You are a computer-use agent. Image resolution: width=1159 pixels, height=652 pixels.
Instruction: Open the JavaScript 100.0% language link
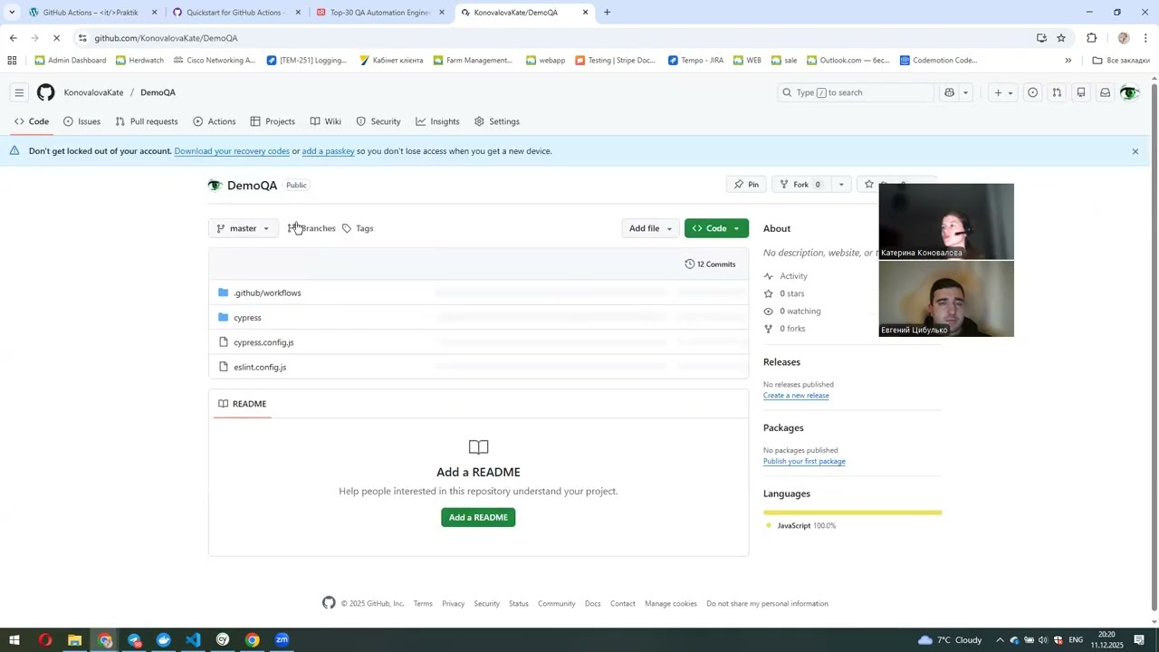(800, 526)
